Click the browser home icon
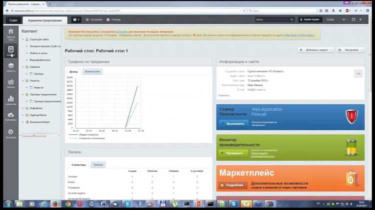The height and width of the screenshot is (210, 375). coord(340,10)
